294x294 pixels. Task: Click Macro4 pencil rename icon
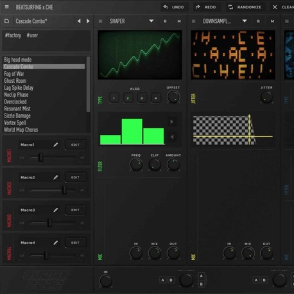[x=56, y=243]
